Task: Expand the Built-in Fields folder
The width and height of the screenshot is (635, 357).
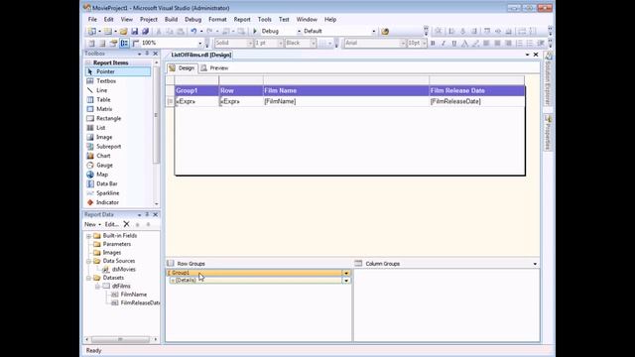Action: pyautogui.click(x=88, y=236)
